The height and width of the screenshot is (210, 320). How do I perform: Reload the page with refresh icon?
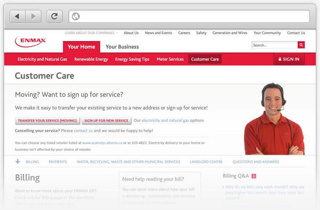pos(54,16)
